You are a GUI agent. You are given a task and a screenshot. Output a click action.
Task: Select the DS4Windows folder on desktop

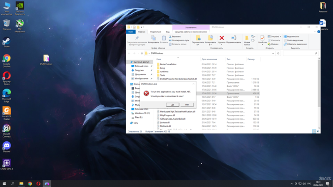46,60
